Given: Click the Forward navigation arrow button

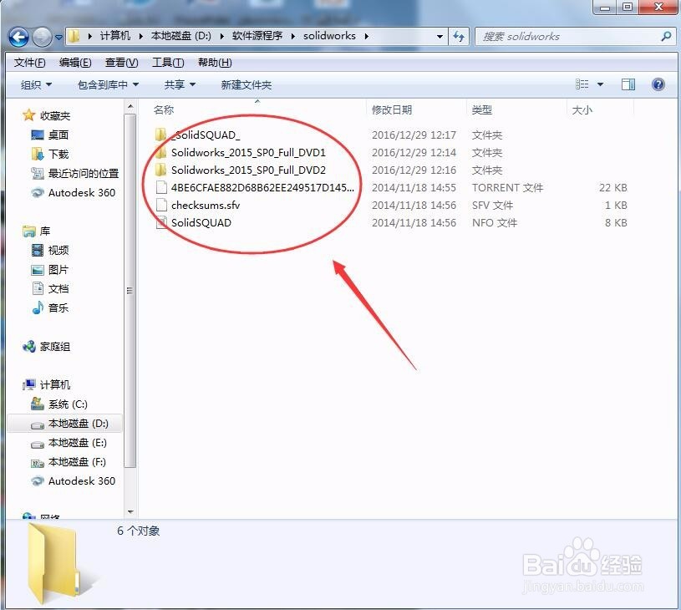Looking at the screenshot, I should point(42,37).
